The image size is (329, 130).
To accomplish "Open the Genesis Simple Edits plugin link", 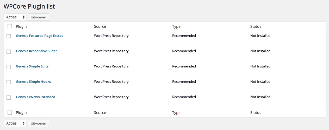I will (32, 66).
